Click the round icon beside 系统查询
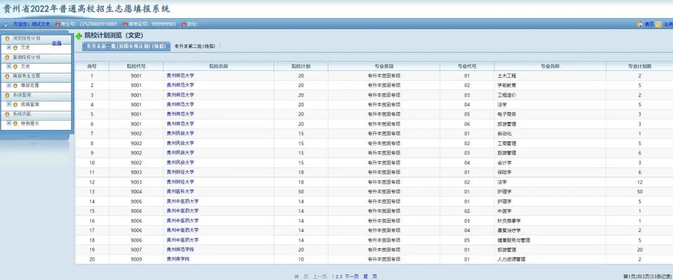Image resolution: width=673 pixels, height=280 pixels. click(x=7, y=95)
